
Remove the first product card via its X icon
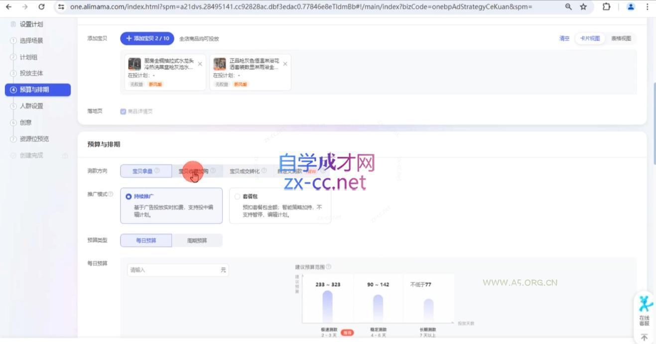pyautogui.click(x=200, y=64)
